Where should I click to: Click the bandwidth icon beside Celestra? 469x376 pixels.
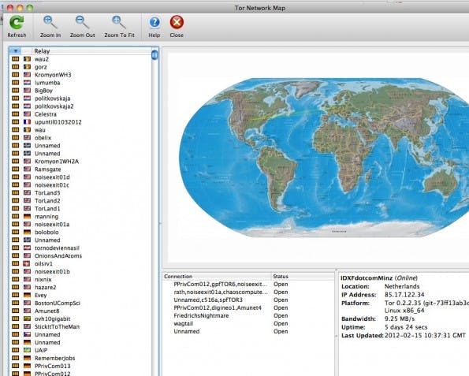[x=15, y=114]
